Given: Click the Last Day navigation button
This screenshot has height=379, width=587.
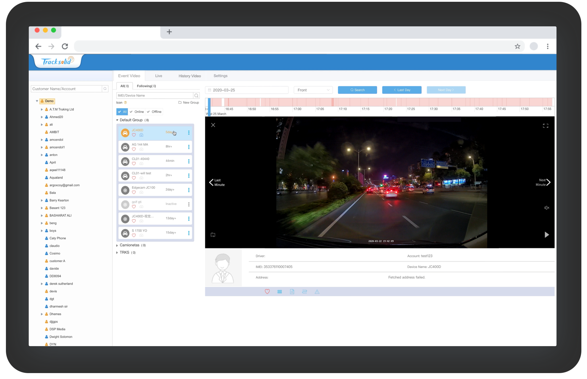Looking at the screenshot, I should pyautogui.click(x=401, y=90).
